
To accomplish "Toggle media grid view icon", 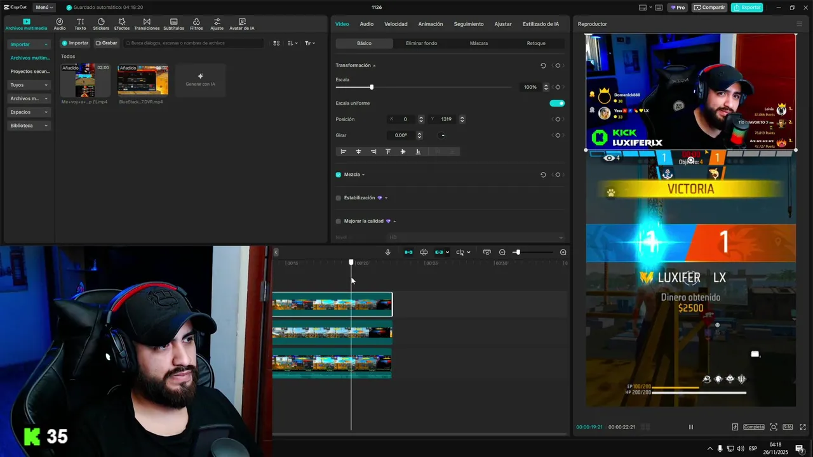I will pyautogui.click(x=276, y=43).
